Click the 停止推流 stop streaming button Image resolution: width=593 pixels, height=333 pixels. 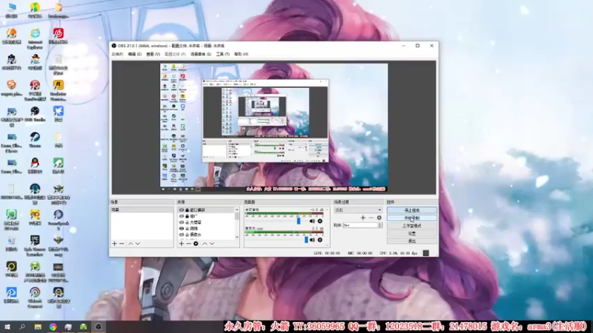click(x=412, y=210)
